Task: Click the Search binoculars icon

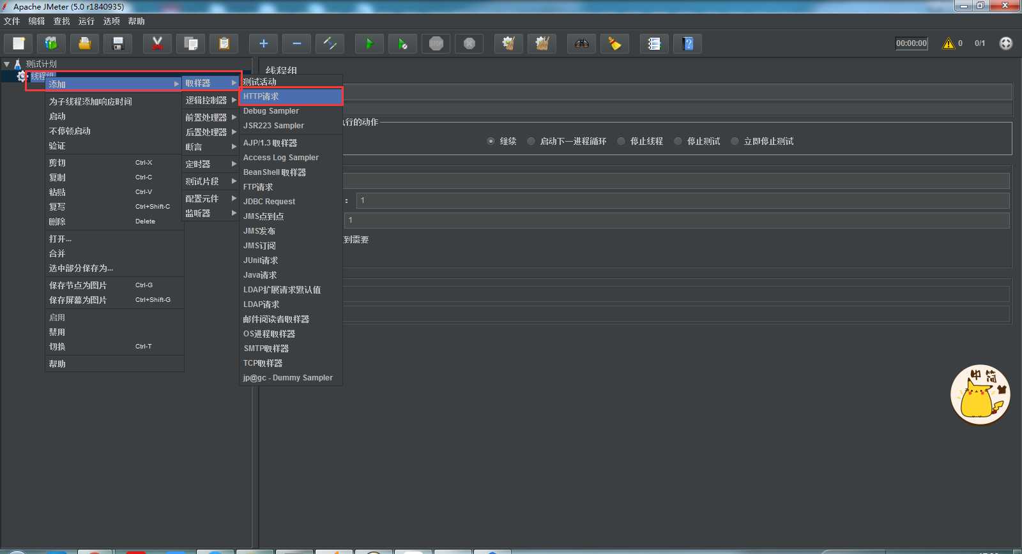Action: pyautogui.click(x=581, y=43)
